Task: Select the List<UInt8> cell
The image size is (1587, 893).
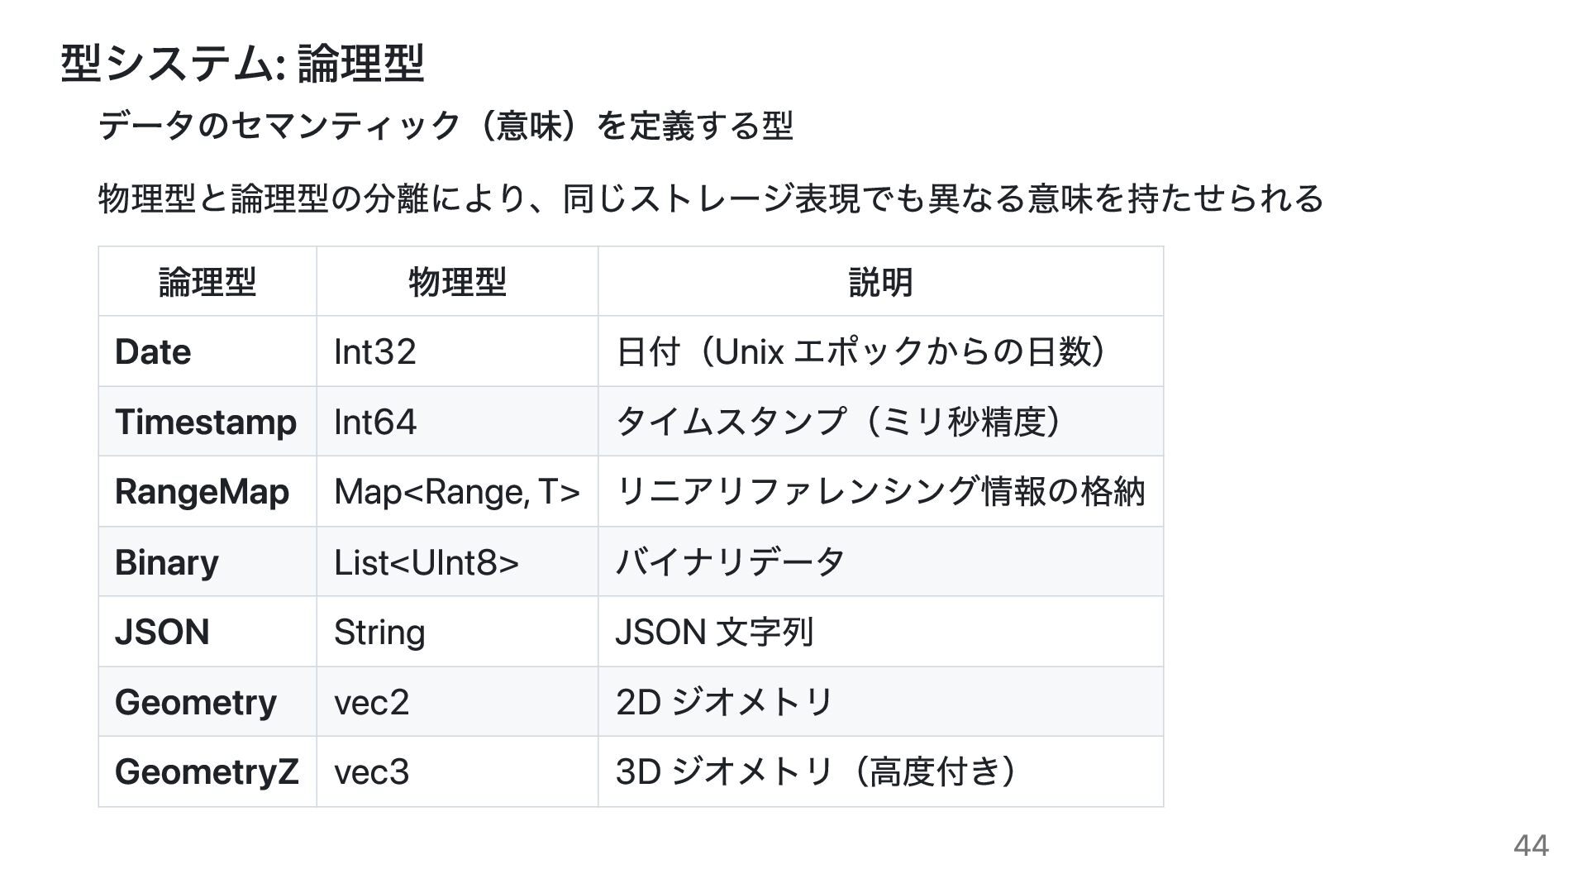Action: [426, 563]
